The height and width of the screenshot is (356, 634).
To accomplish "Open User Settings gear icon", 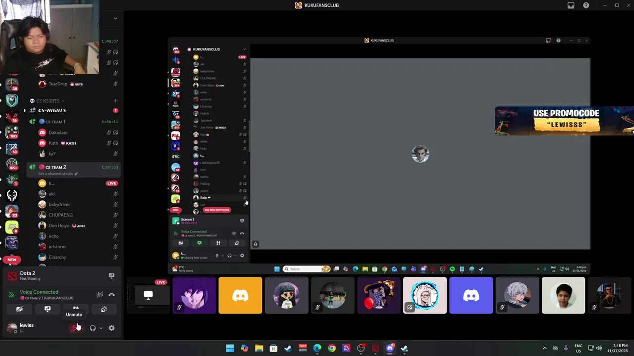I will click(111, 328).
